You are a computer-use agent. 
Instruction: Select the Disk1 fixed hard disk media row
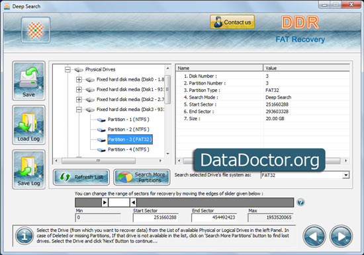130,89
